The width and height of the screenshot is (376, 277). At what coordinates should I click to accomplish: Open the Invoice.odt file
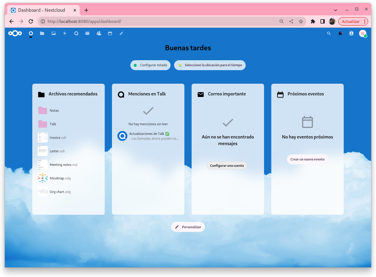(58, 138)
